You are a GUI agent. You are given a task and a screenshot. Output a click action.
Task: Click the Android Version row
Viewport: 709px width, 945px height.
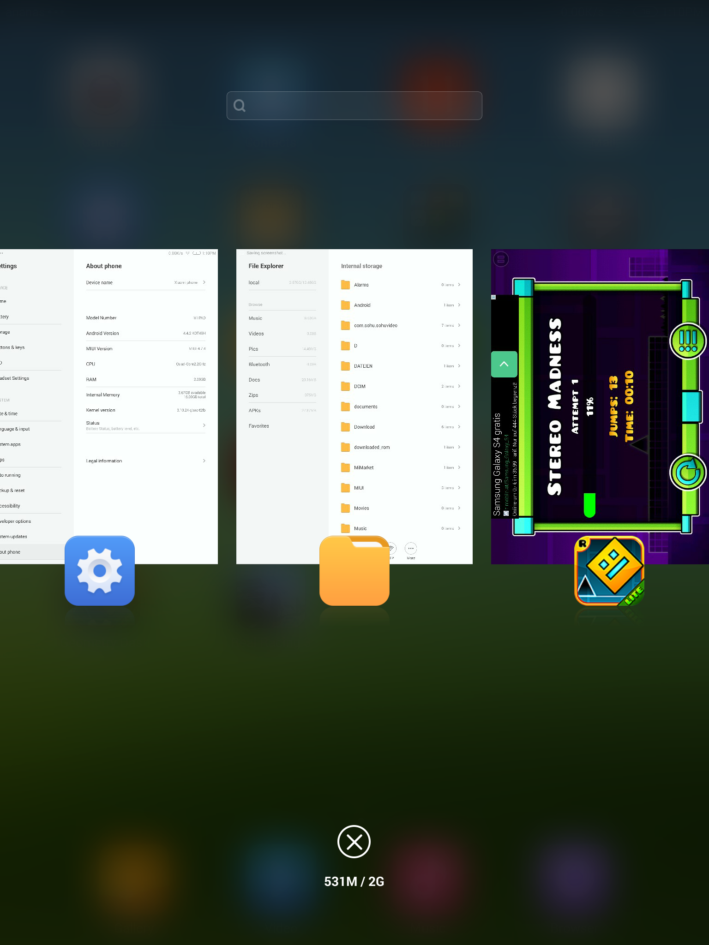click(145, 333)
